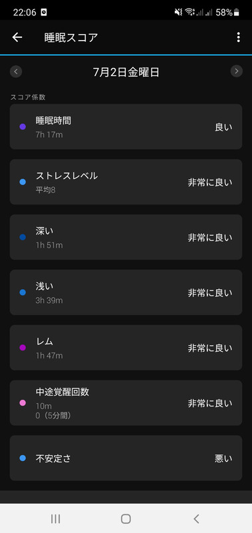The image size is (252, 533).
Task: Open the ストレスレベル 平均8 card
Action: pyautogui.click(x=126, y=182)
